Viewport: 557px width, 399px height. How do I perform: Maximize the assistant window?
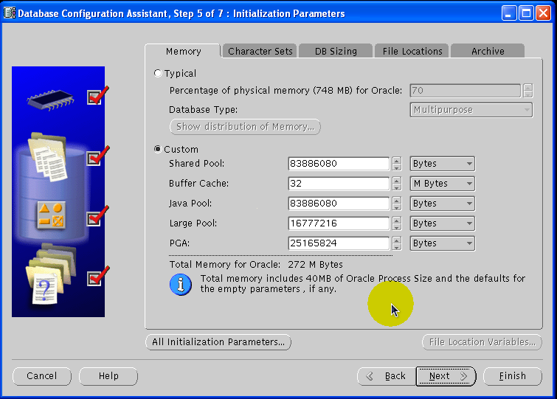526,13
